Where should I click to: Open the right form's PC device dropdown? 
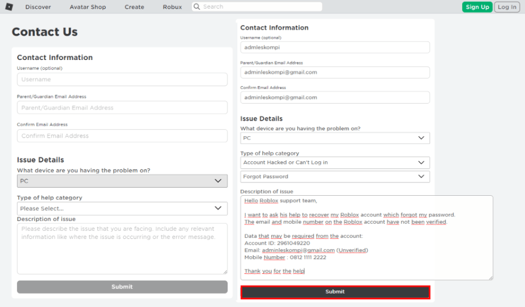pos(335,138)
